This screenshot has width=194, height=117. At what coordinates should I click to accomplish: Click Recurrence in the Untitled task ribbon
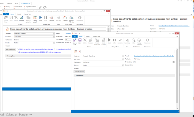coord(147,41)
